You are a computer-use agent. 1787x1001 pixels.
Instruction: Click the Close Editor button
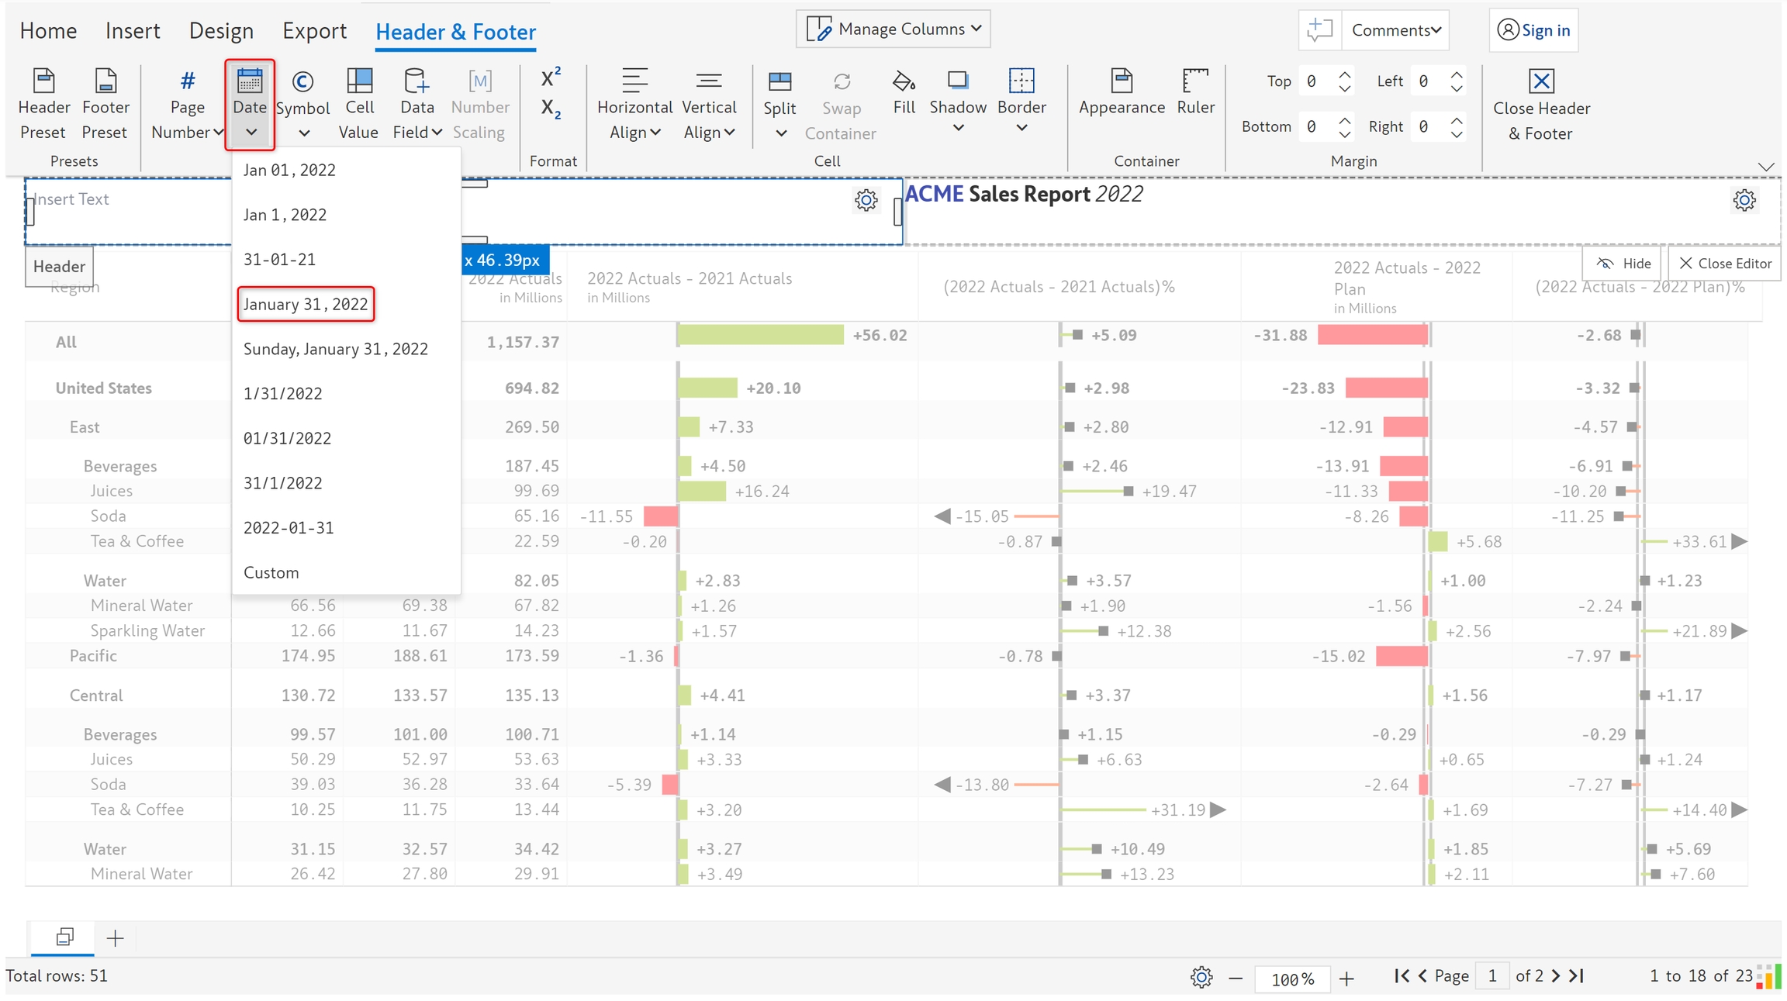click(x=1725, y=264)
